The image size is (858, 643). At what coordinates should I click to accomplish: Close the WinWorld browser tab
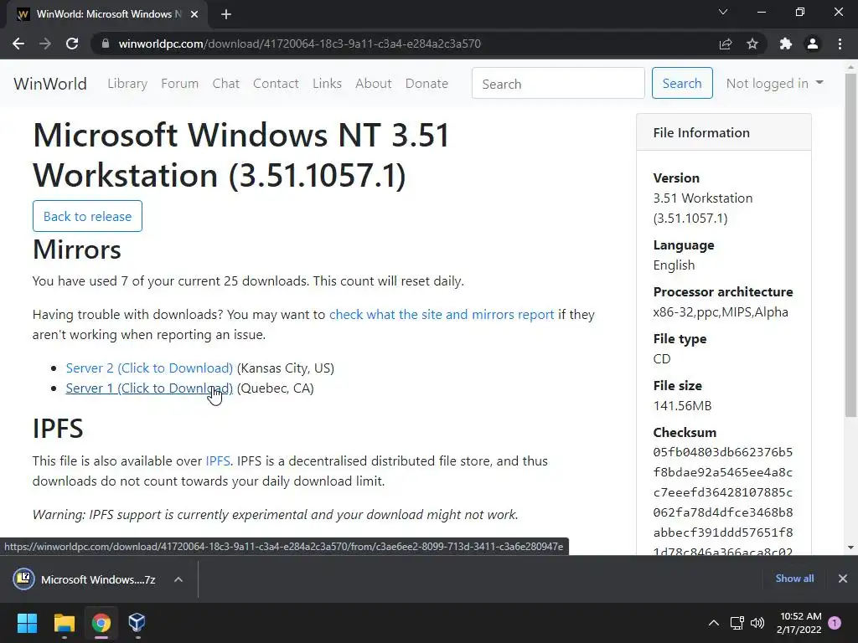(194, 14)
